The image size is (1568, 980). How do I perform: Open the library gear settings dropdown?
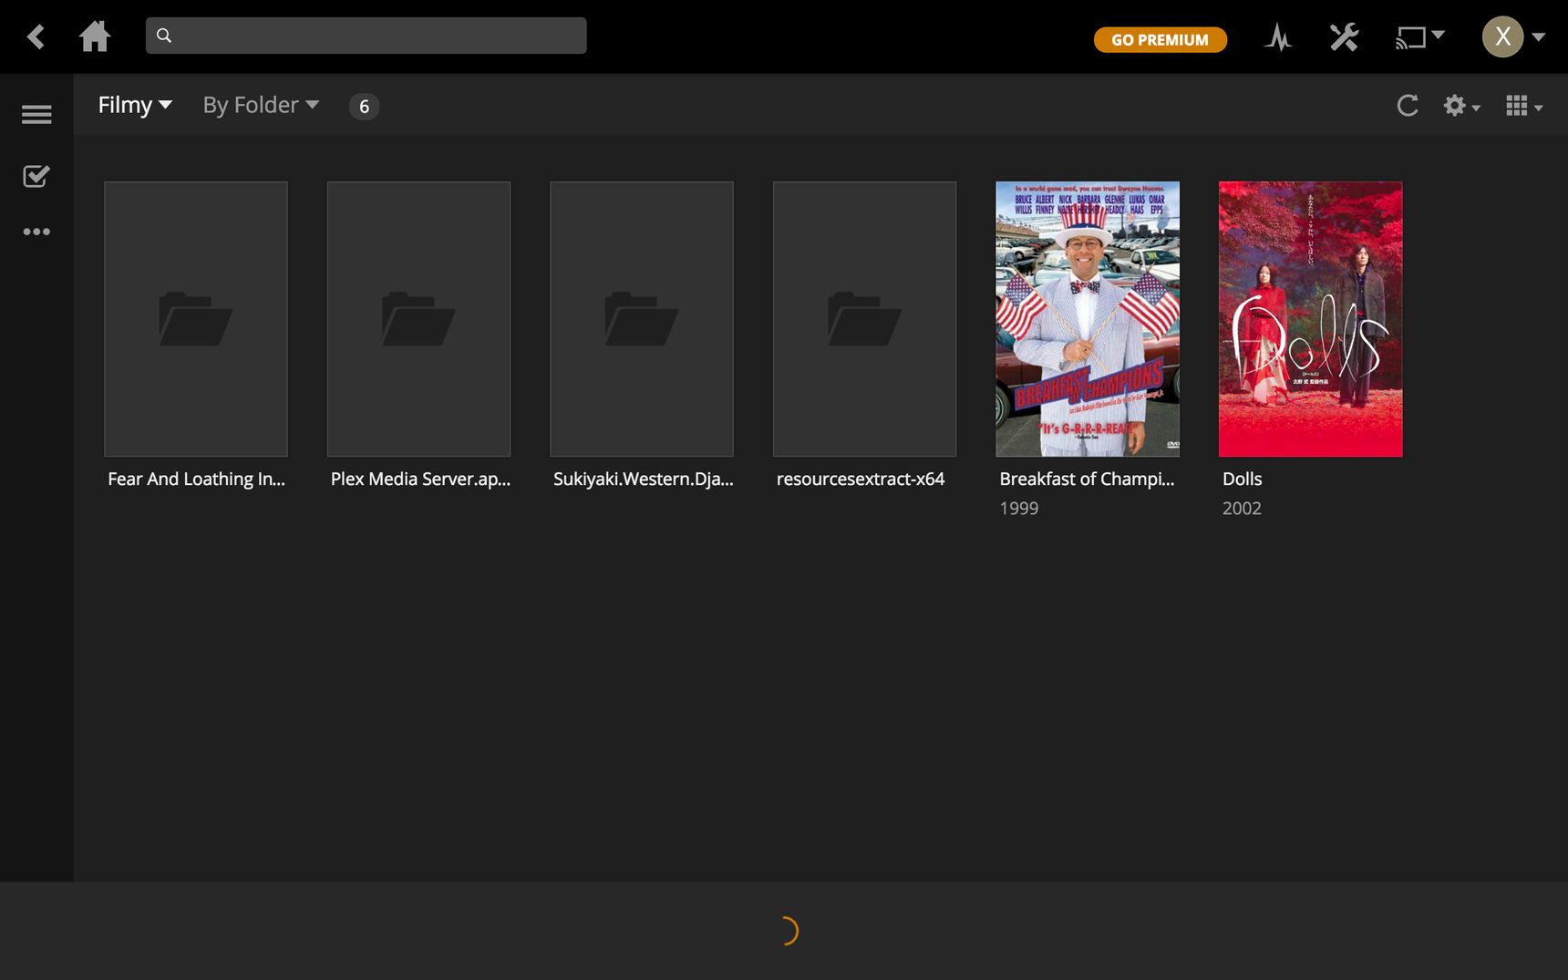click(x=1461, y=106)
